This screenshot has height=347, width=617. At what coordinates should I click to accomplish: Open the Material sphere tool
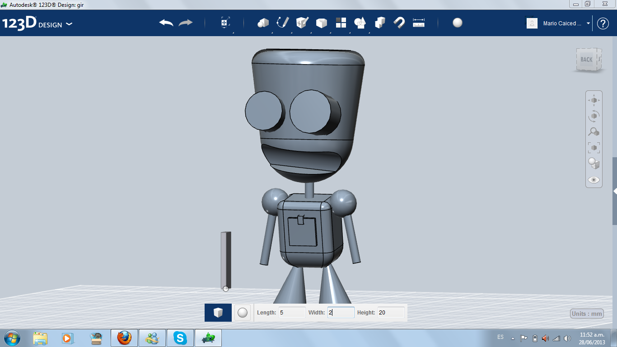coord(458,23)
